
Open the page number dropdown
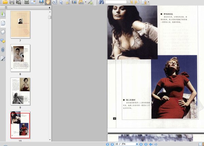(137, 144)
